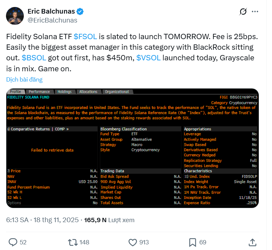The image size is (272, 250).
Task: Open the $VSOL cashtag link
Action: [x=148, y=58]
